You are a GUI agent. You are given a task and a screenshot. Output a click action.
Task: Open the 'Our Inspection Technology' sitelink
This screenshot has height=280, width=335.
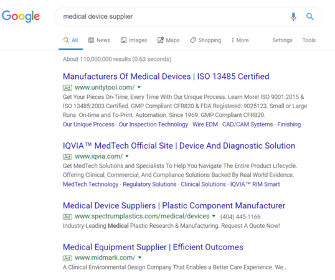click(153, 124)
